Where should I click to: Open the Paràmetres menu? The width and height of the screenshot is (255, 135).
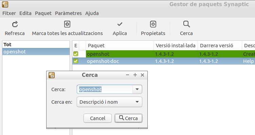[68, 13]
